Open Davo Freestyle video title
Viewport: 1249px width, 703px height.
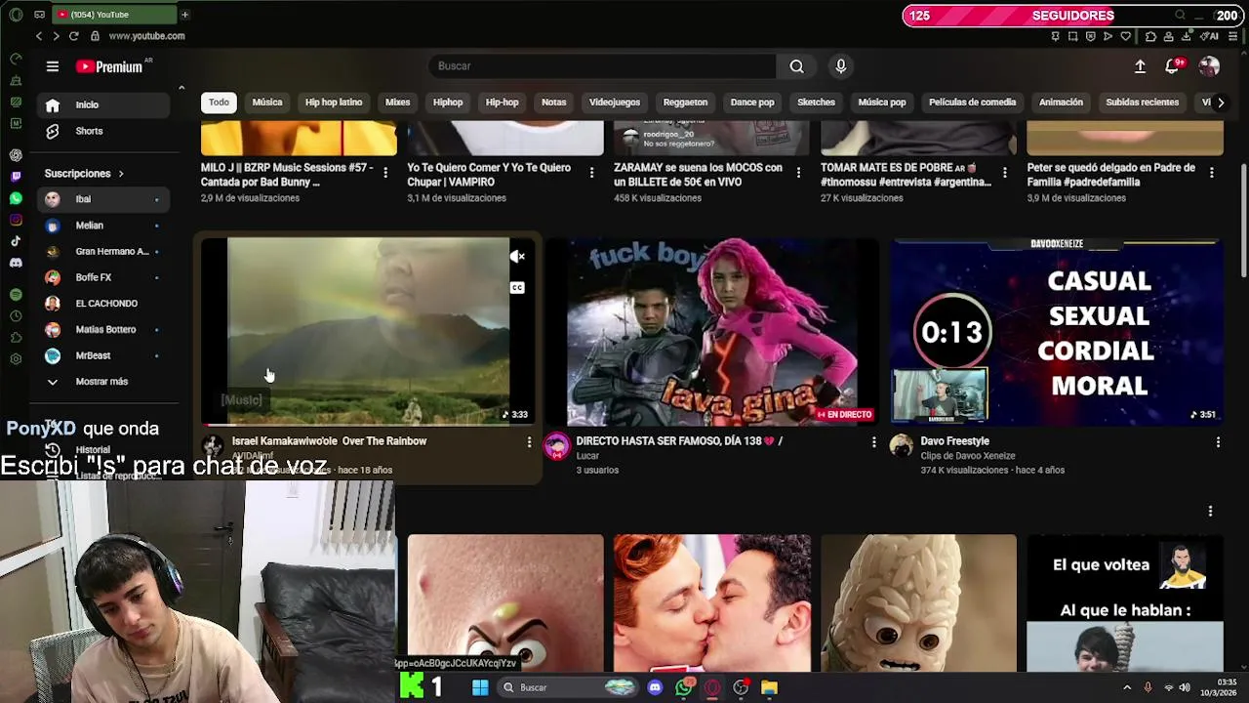coord(954,441)
